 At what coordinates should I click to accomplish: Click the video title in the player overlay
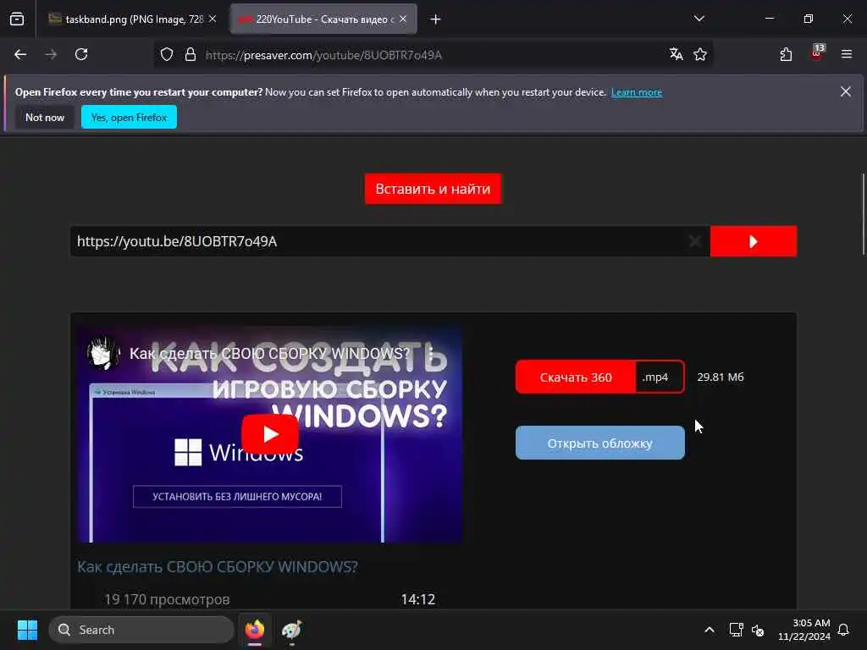click(269, 354)
